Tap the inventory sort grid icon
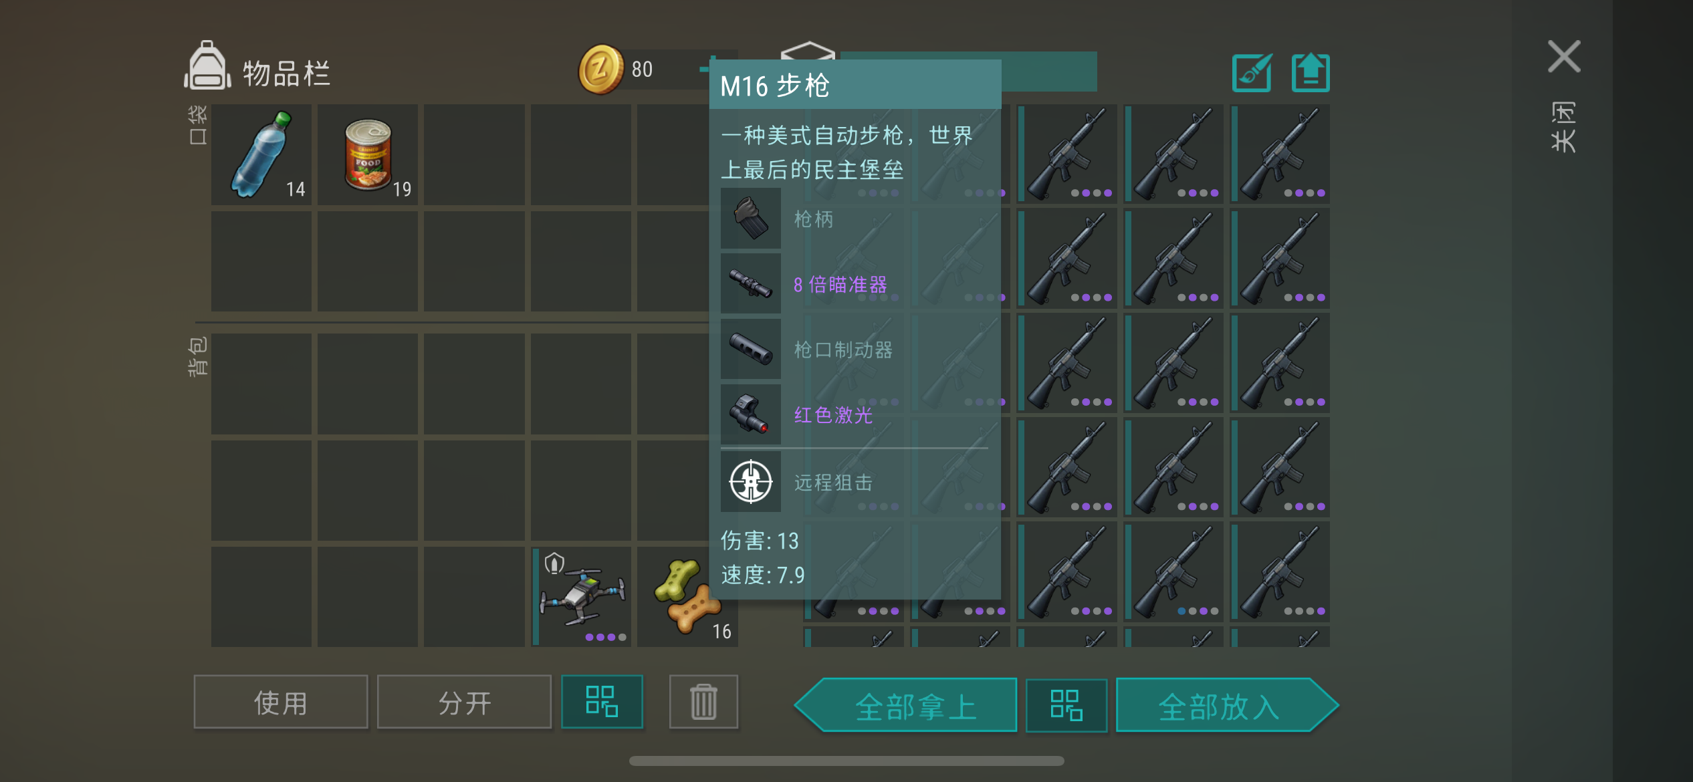Viewport: 1693px width, 782px height. (x=602, y=702)
